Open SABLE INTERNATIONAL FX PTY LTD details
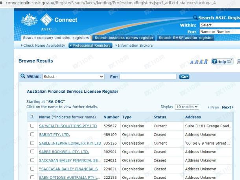This screenshot has width=240, height=180. (70, 143)
